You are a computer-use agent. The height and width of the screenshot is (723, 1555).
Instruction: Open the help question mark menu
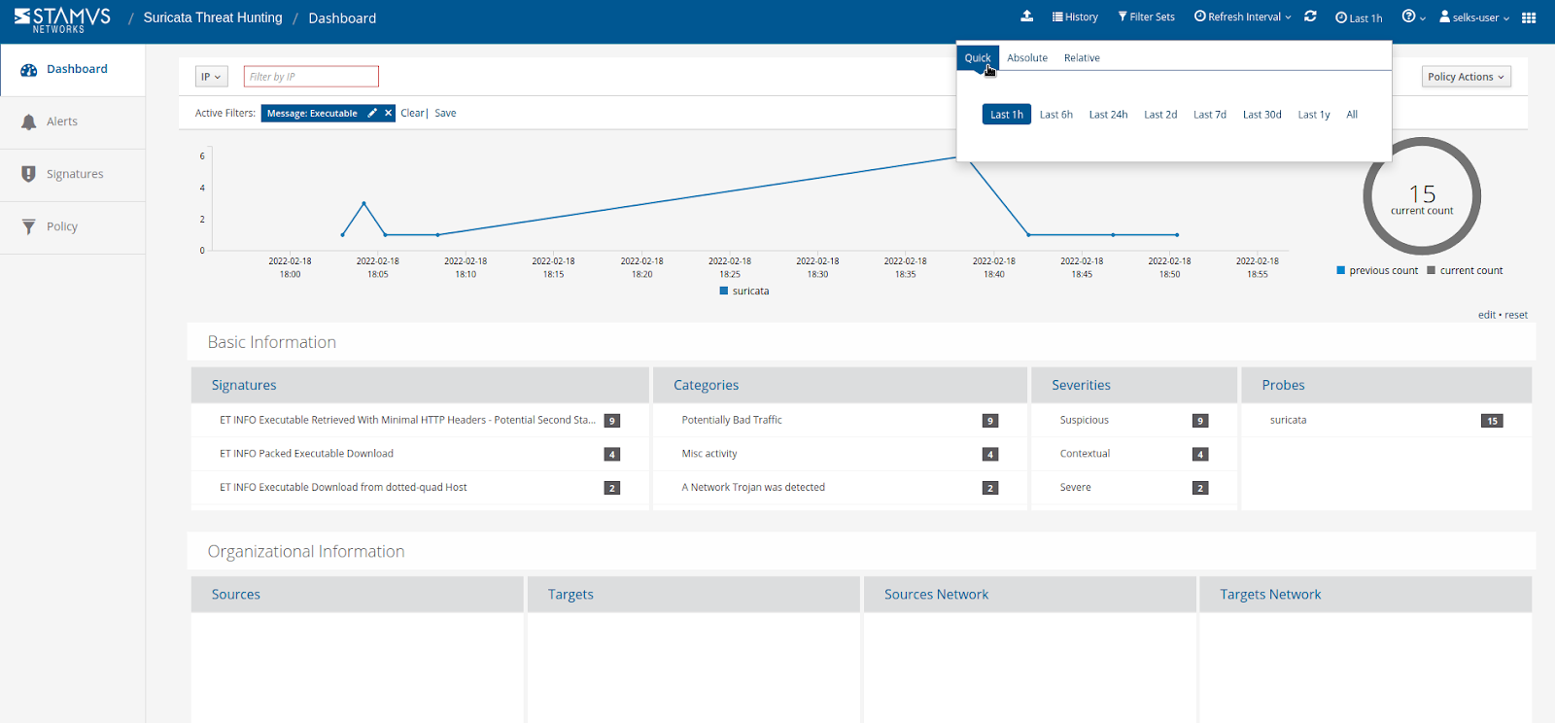1413,17
